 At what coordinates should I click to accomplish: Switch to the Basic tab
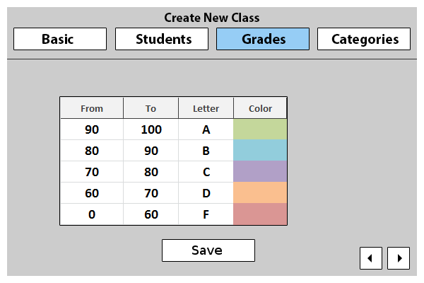pos(60,39)
